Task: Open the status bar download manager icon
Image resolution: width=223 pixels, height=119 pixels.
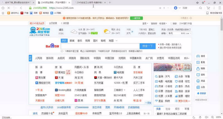Action: (200, 117)
